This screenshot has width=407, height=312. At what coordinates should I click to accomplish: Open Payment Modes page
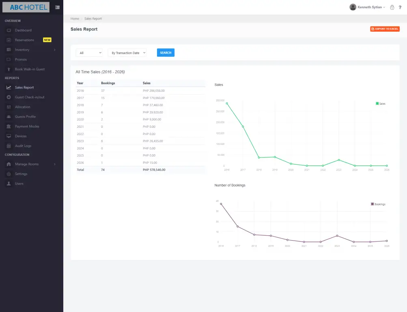click(x=27, y=127)
